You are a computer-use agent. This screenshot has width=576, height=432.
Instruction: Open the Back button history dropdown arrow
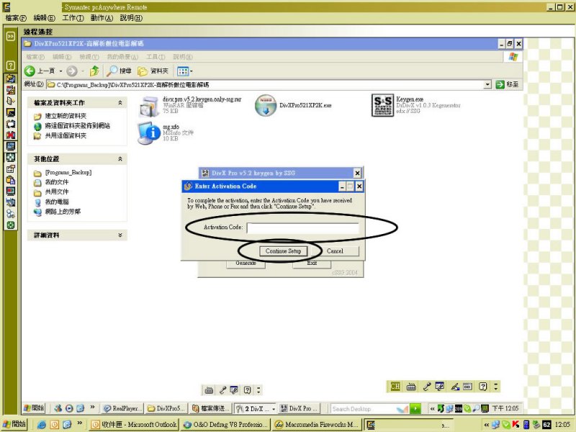click(60, 71)
